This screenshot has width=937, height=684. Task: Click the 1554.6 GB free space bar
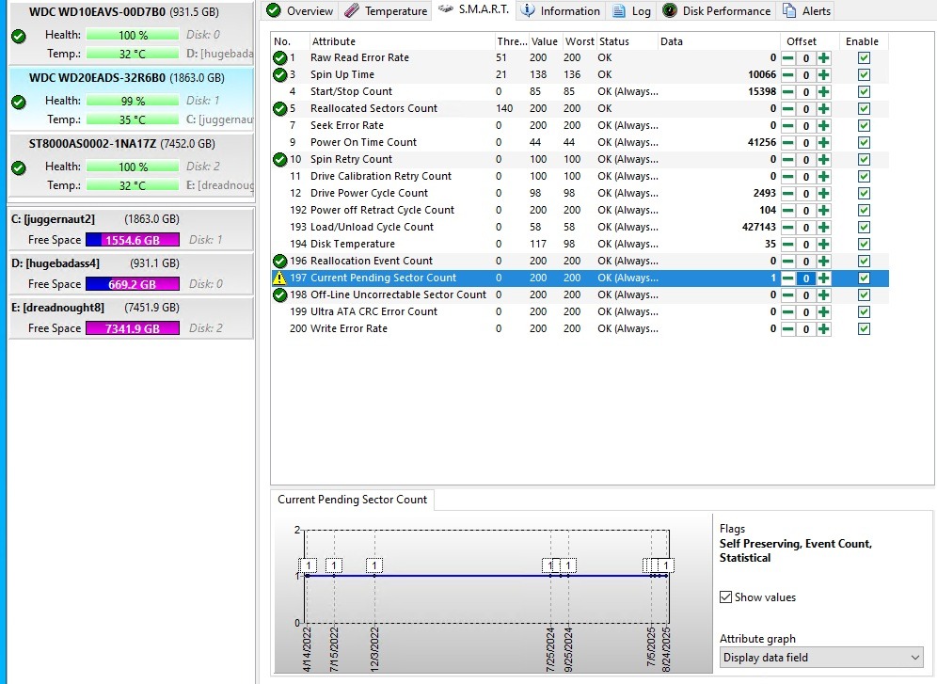click(x=133, y=240)
